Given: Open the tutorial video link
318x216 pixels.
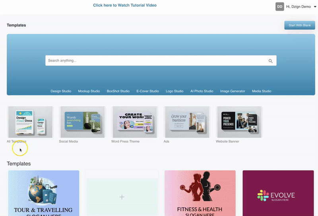Looking at the screenshot, I should pos(124,5).
